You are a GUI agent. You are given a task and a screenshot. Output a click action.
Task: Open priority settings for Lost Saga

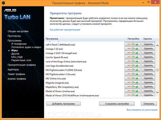pos(133,65)
